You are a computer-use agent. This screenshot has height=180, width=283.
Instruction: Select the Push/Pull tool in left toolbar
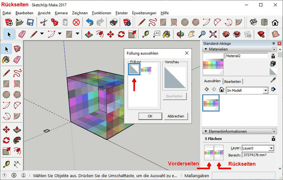(x=17, y=129)
